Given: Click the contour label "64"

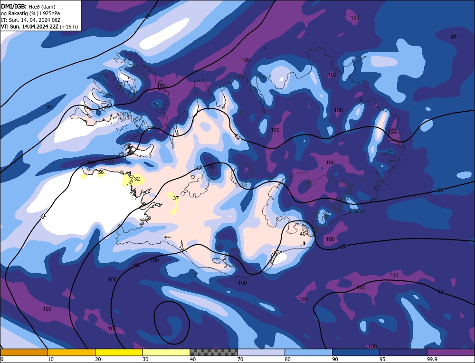Looking at the screenshot, I should [110, 106].
